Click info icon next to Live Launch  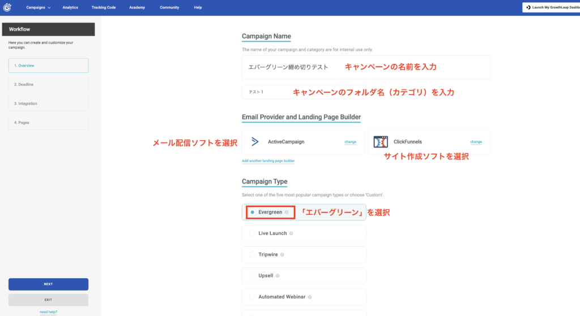coord(291,233)
